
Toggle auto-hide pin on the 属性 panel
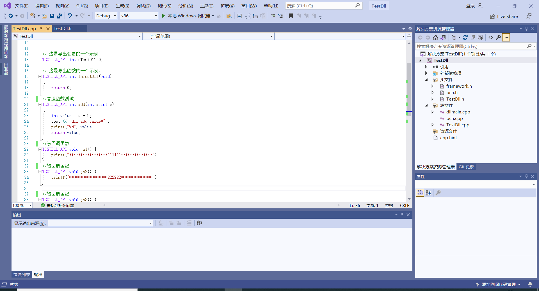pyautogui.click(x=526, y=176)
